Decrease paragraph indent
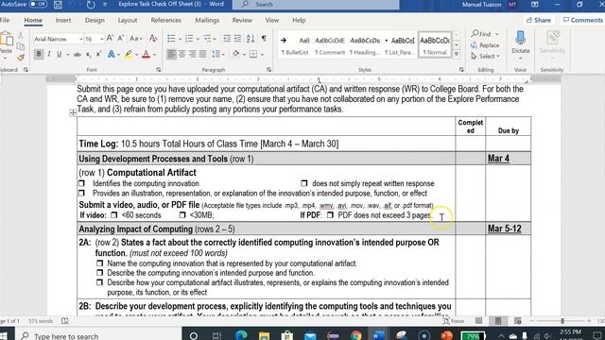 [227, 39]
